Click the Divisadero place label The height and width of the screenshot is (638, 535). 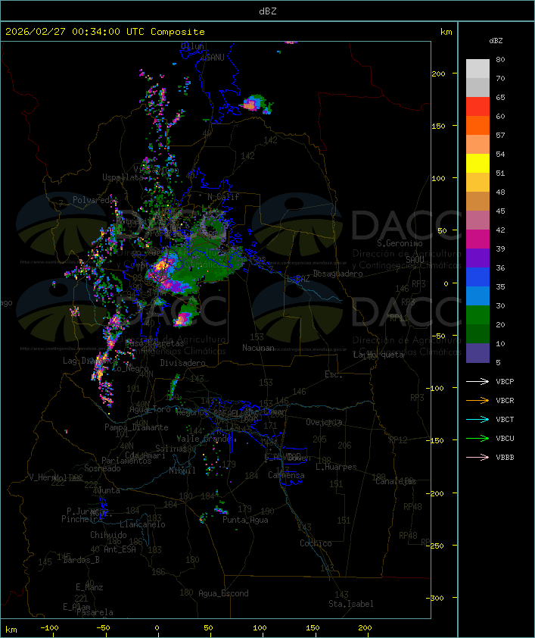point(182,362)
